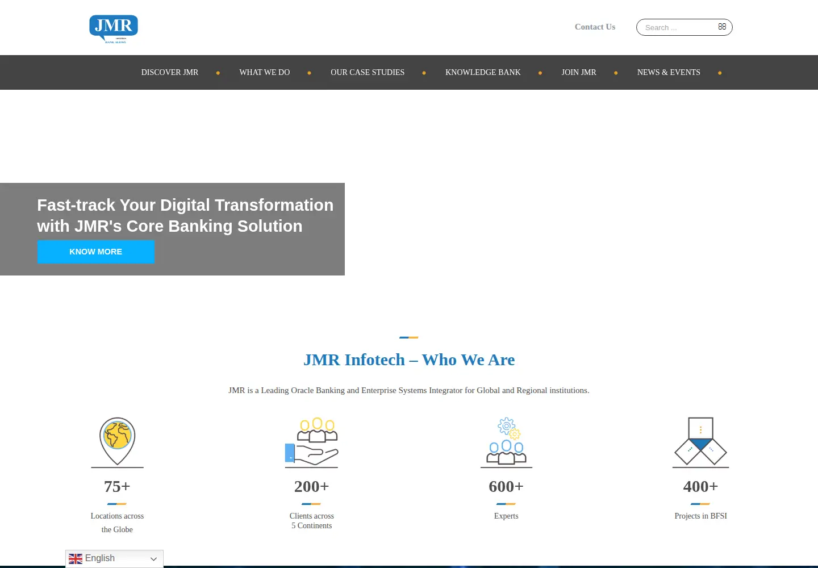
Task: Open the Our Case Studies menu
Action: click(368, 72)
